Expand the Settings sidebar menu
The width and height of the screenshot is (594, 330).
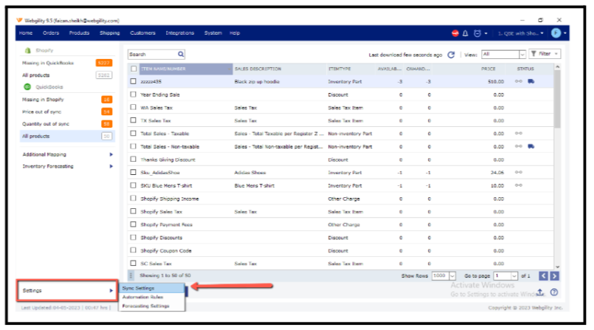(67, 291)
